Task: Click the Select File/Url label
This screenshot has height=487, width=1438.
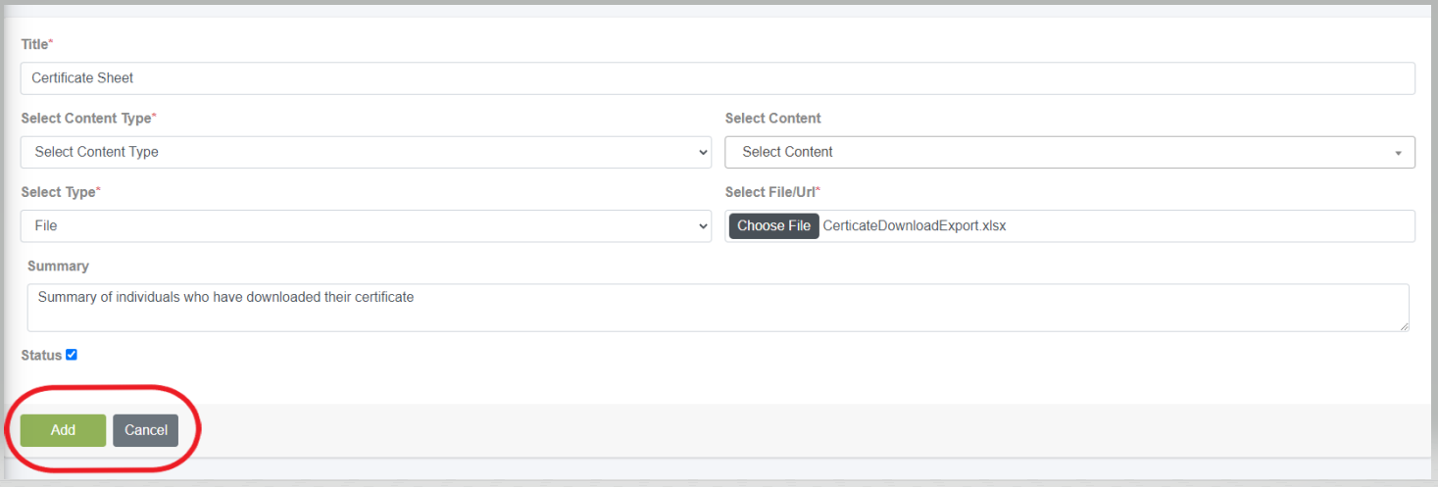Action: coord(770,192)
